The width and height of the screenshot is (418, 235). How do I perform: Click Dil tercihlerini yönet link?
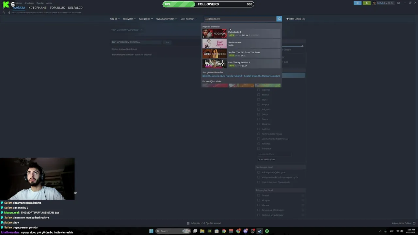pyautogui.click(x=266, y=159)
